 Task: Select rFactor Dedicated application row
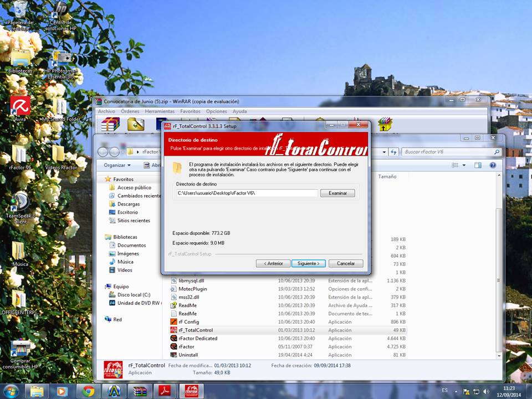coord(288,338)
